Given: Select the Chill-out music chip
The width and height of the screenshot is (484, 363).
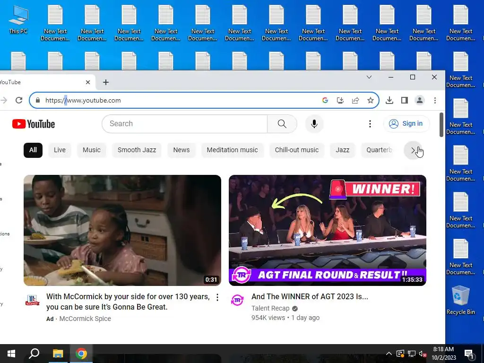Looking at the screenshot, I should [297, 150].
